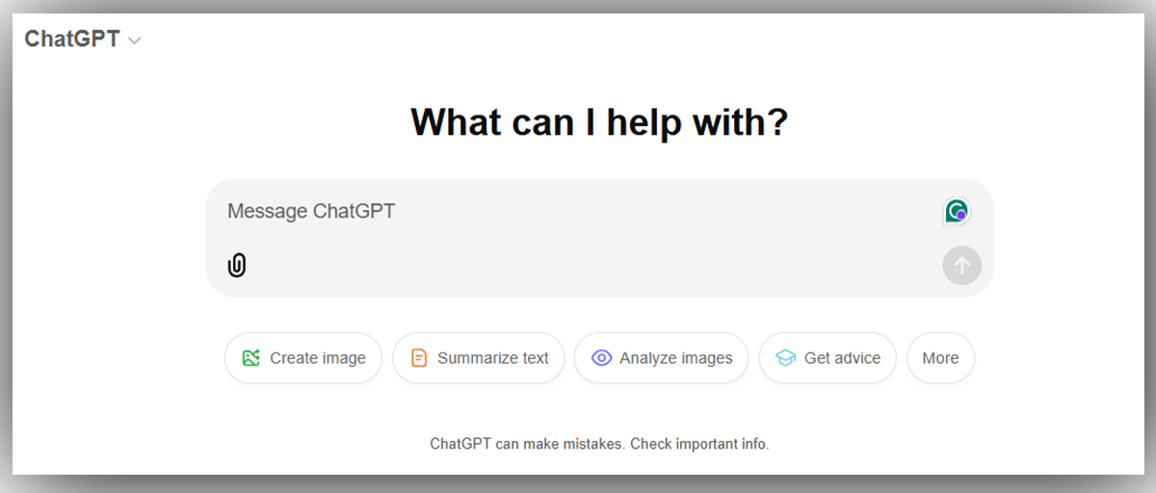Expand the chevron arrow beside ChatGPT title
This screenshot has height=493, width=1156.
click(135, 40)
